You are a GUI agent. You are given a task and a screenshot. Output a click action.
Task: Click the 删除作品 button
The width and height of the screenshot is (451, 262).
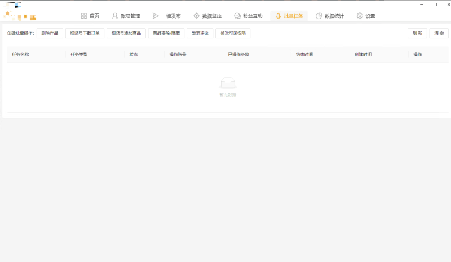pyautogui.click(x=50, y=33)
